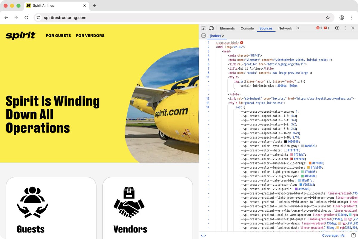Select the Sources tab
The width and height of the screenshot is (358, 239).
click(266, 28)
